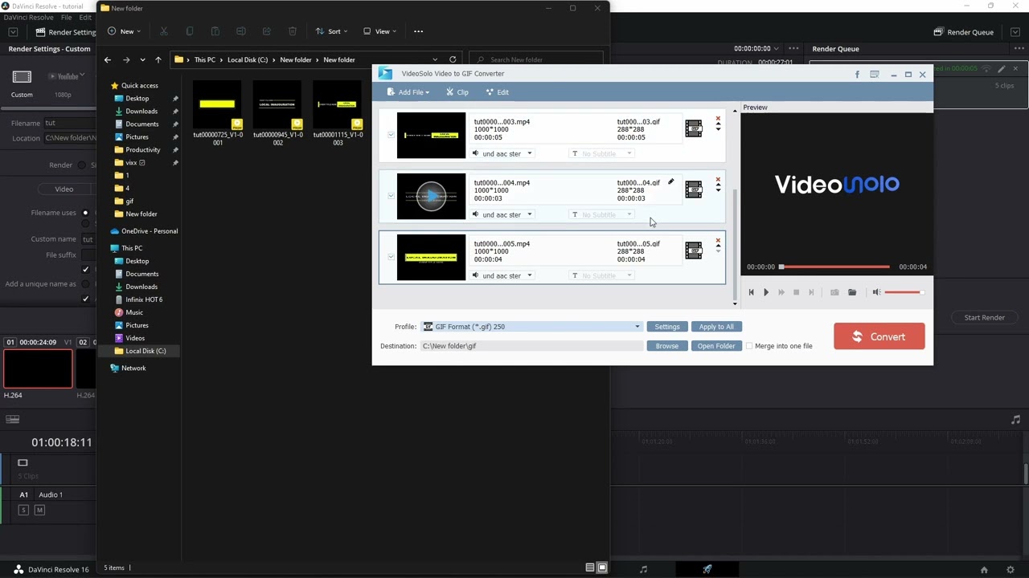Image resolution: width=1029 pixels, height=578 pixels.
Task: Open profile Settings in VideoSolo
Action: [667, 327]
